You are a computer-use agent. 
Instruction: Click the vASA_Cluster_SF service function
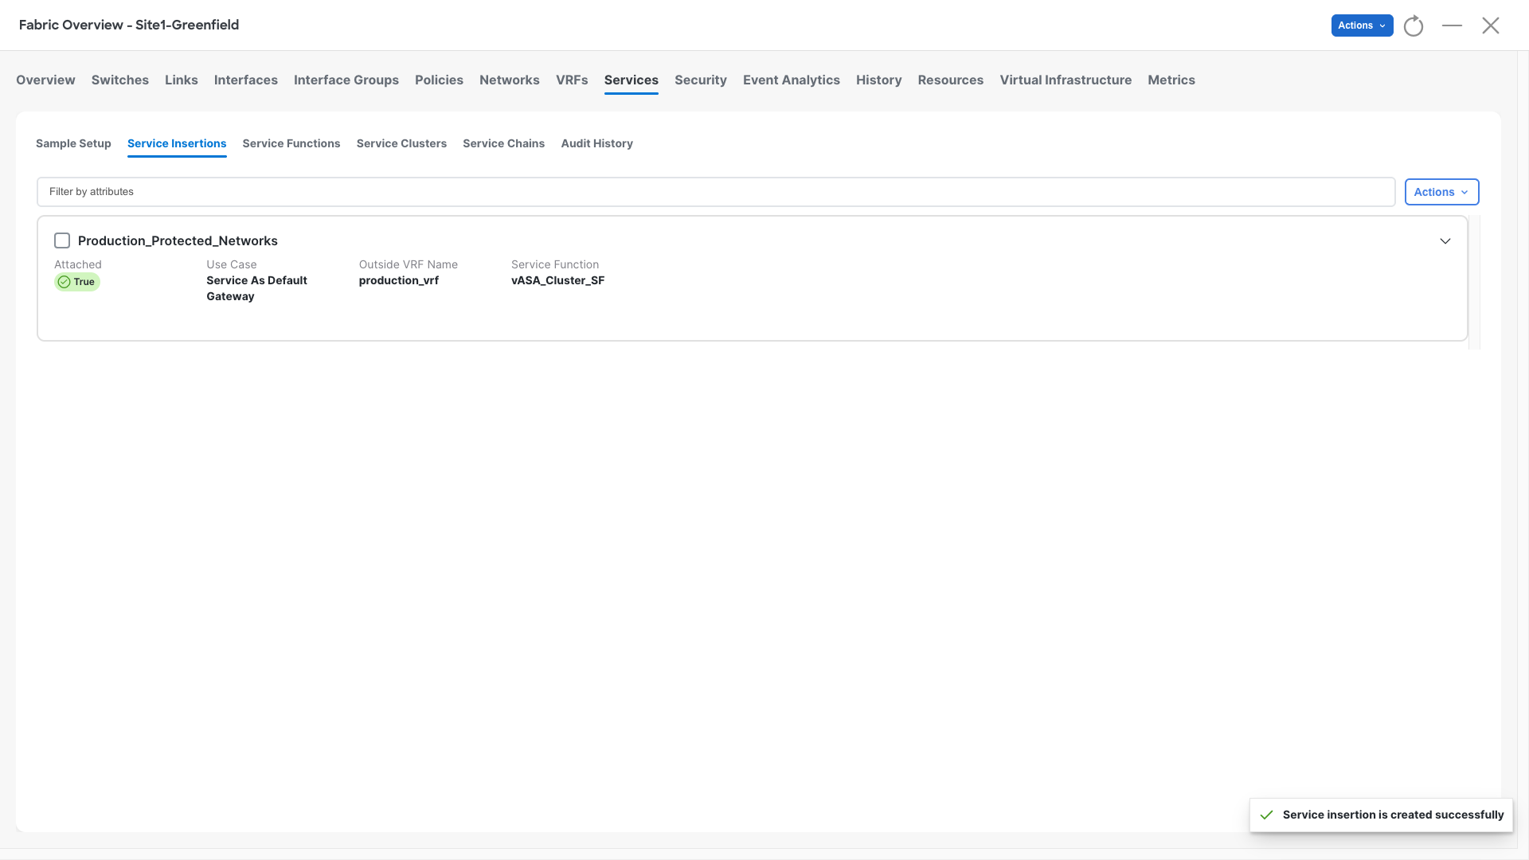[557, 280]
